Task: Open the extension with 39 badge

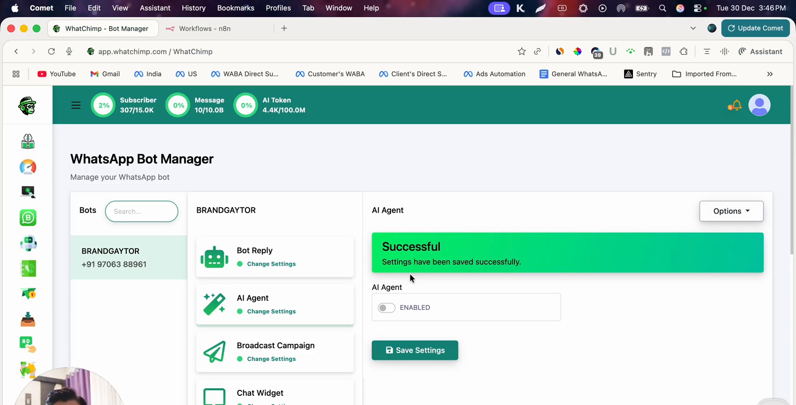Action: pyautogui.click(x=596, y=52)
